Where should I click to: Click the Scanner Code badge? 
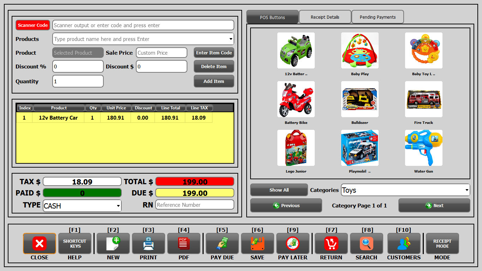[x=32, y=25]
